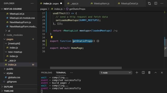The width and height of the screenshot is (167, 93).
Task: Open the PROBLEMS panel tab
Action: point(46,73)
